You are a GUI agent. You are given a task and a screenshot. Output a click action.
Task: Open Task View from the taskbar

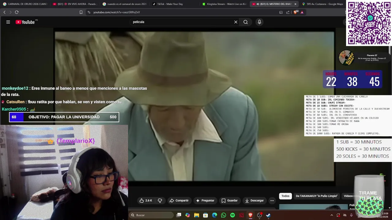[179, 215]
